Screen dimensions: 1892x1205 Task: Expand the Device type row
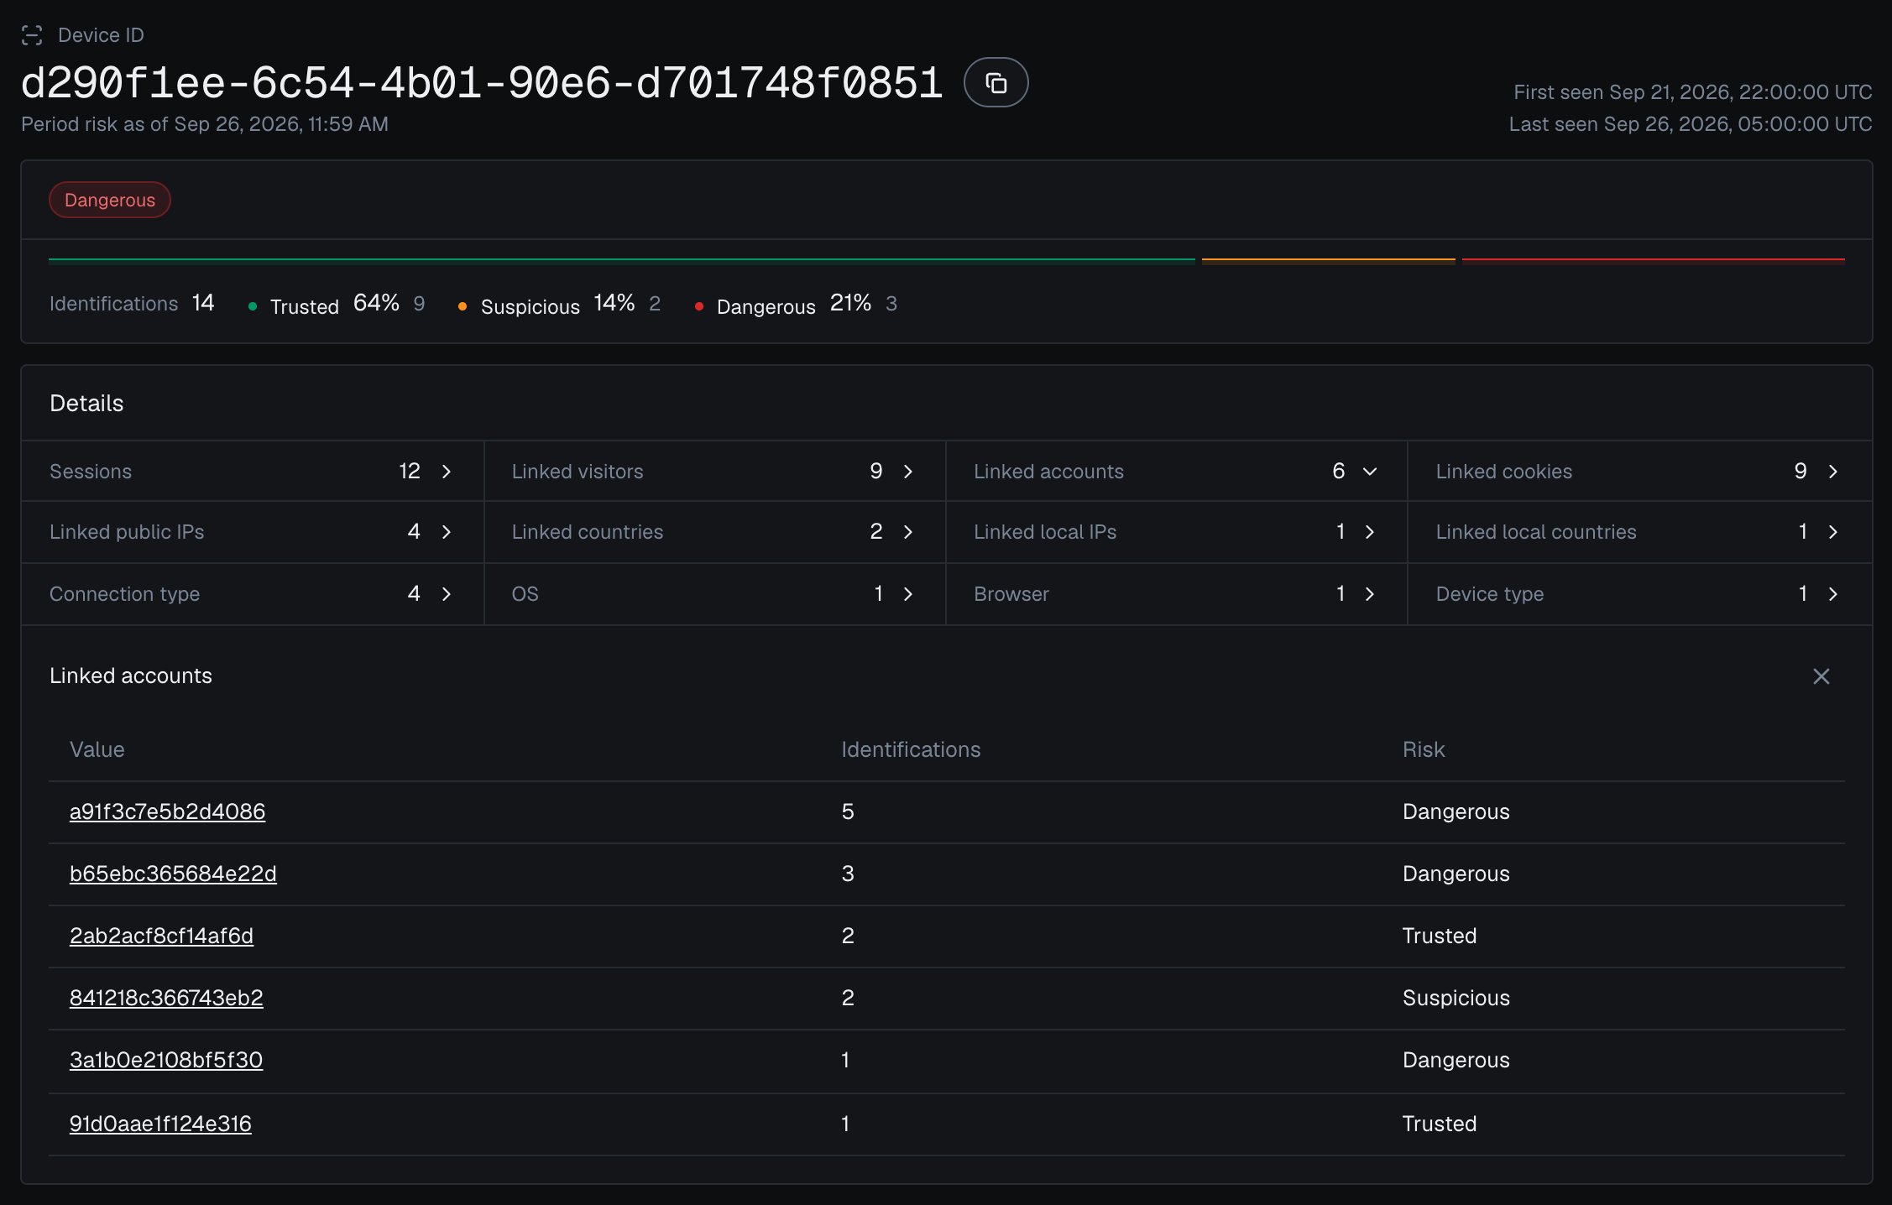[1639, 594]
